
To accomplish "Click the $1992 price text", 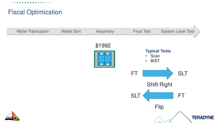I will 103,46.
